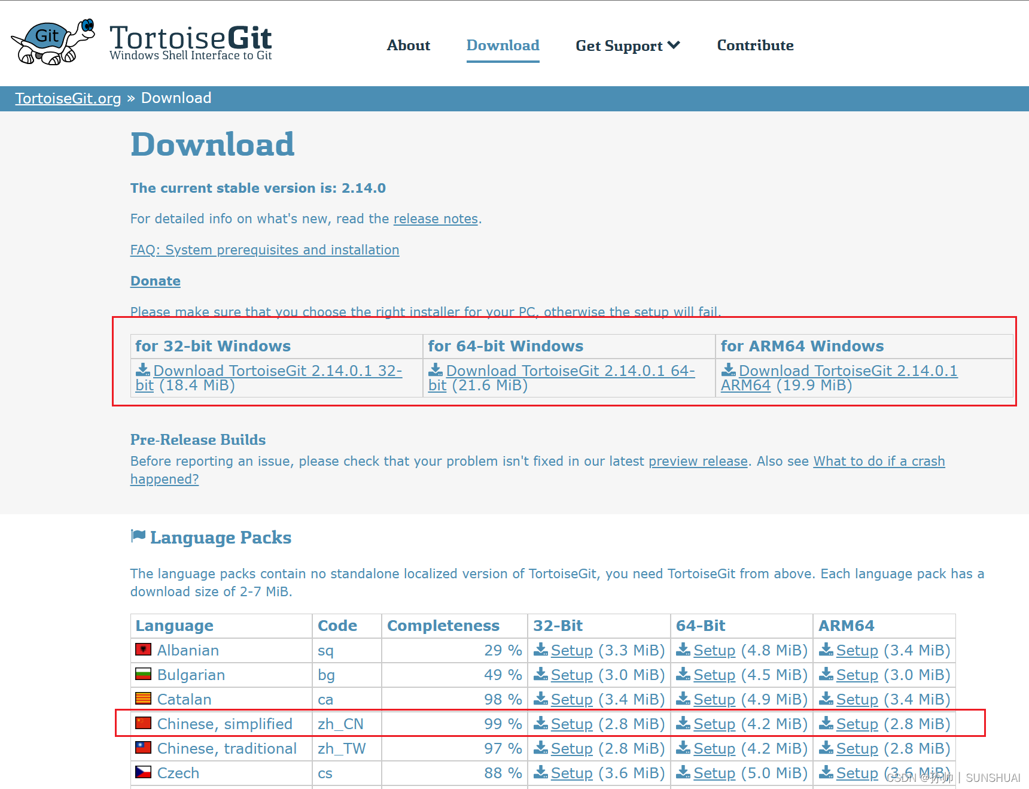Download Chinese traditional ARM64 Setup
This screenshot has width=1029, height=789.
857,749
